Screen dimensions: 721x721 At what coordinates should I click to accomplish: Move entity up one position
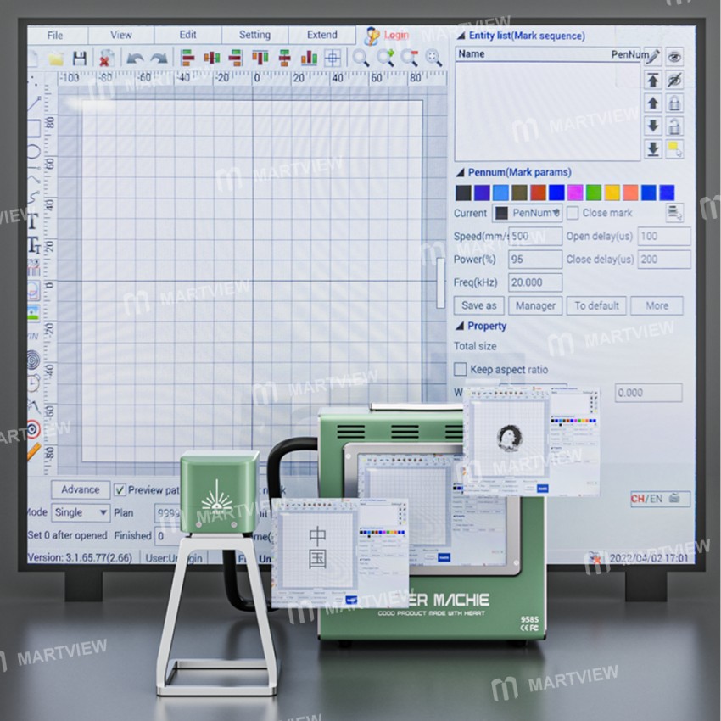[x=653, y=103]
